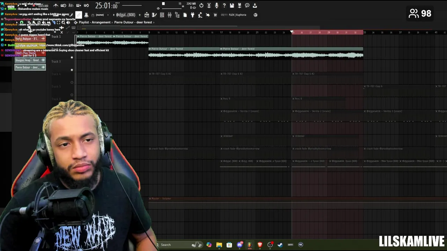Screen dimensions: 447x251
Task: Click the Track 3 header label
Action: pyautogui.click(x=56, y=61)
